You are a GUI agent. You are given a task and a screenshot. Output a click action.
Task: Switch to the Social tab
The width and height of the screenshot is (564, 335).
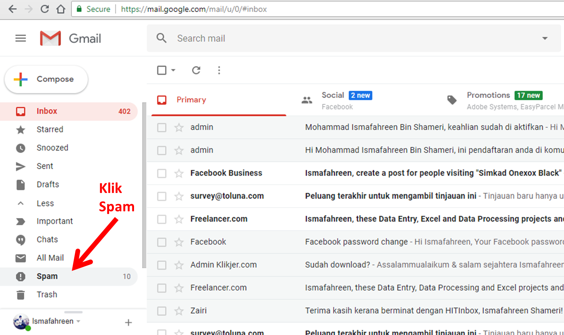click(333, 99)
